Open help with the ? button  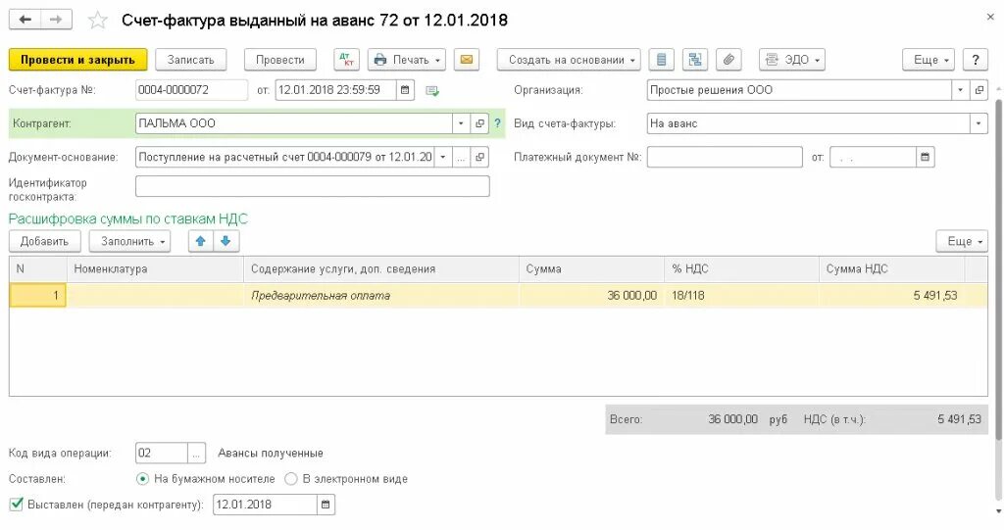pos(976,60)
